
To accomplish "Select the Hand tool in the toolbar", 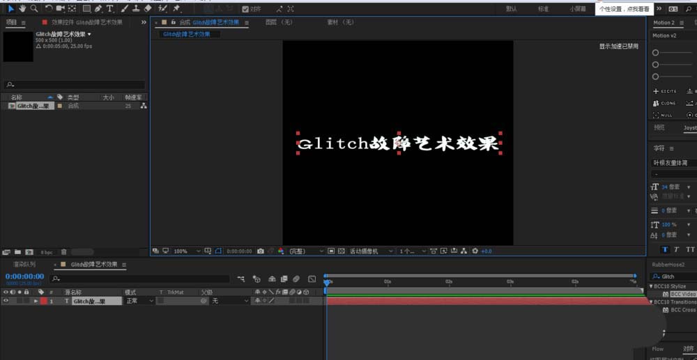I will [x=22, y=9].
